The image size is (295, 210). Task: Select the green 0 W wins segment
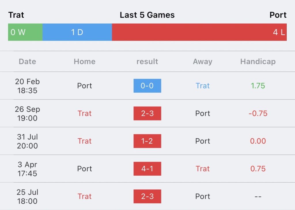[25, 32]
